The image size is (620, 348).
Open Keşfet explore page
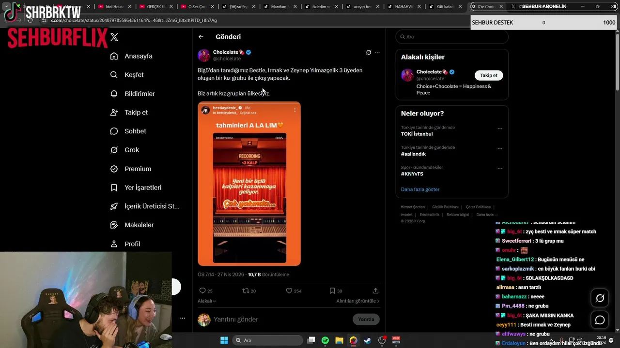127,75
